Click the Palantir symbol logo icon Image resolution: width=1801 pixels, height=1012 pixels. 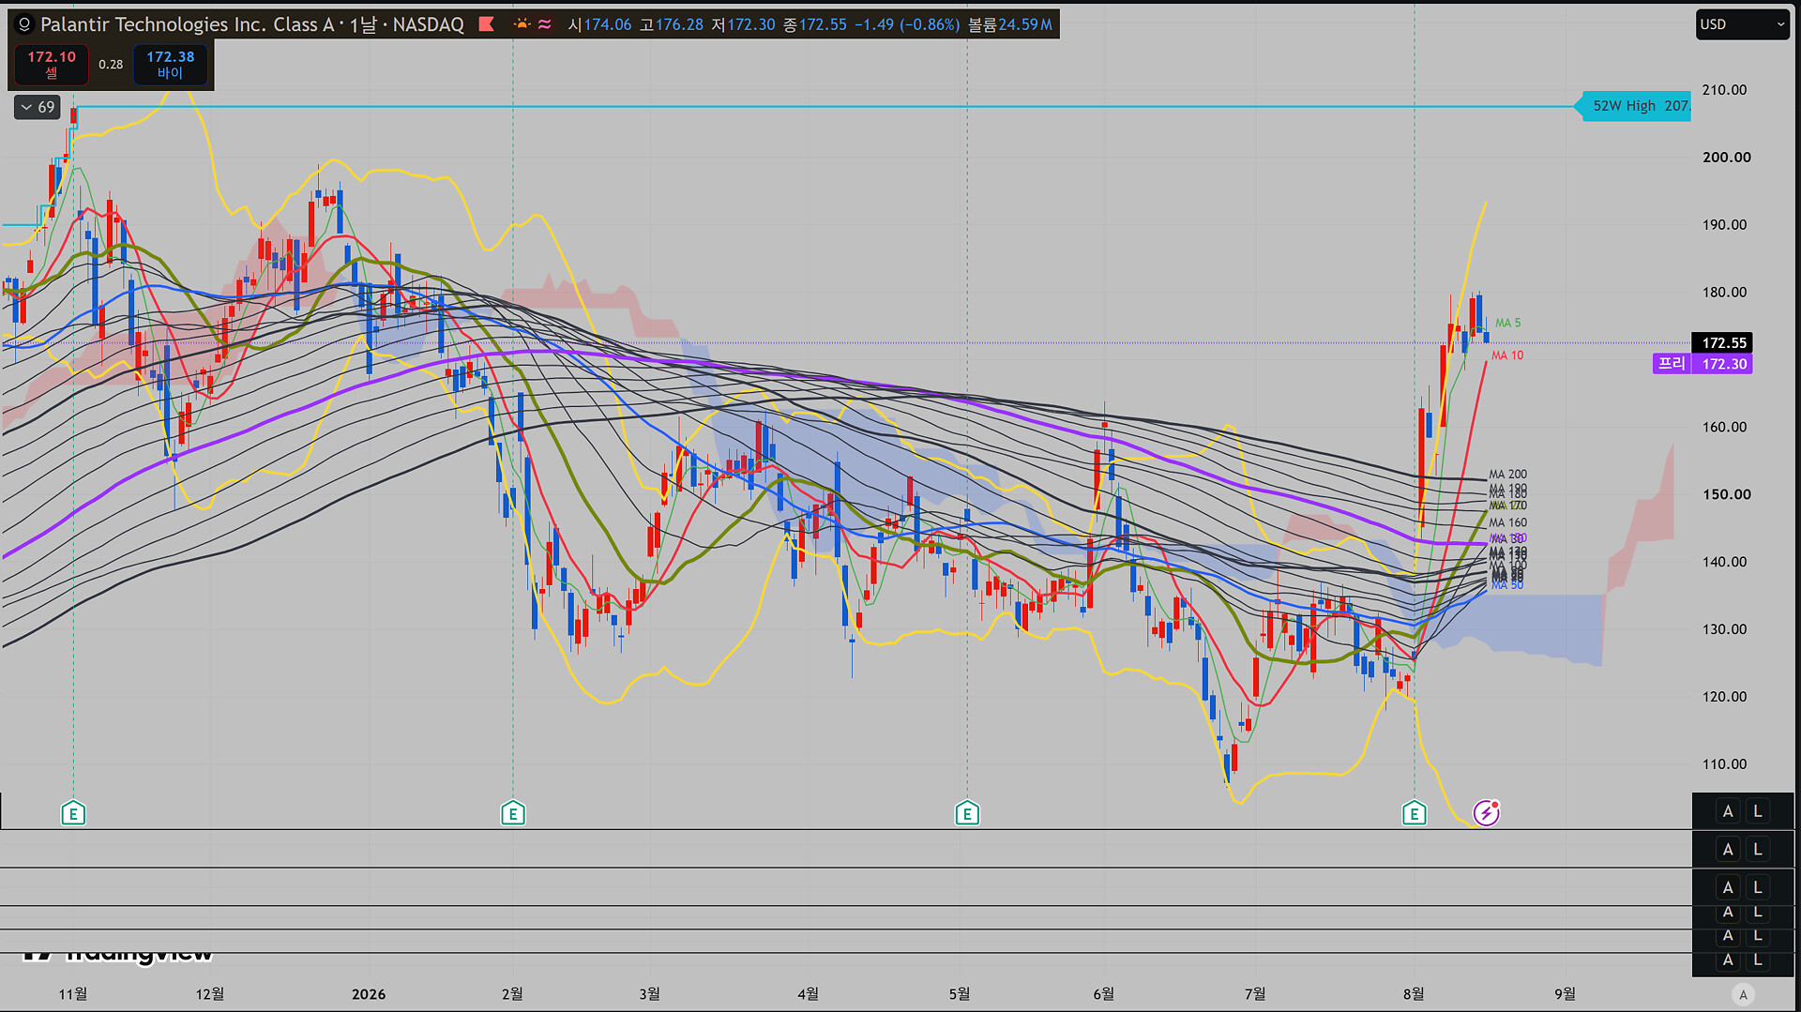click(x=25, y=24)
